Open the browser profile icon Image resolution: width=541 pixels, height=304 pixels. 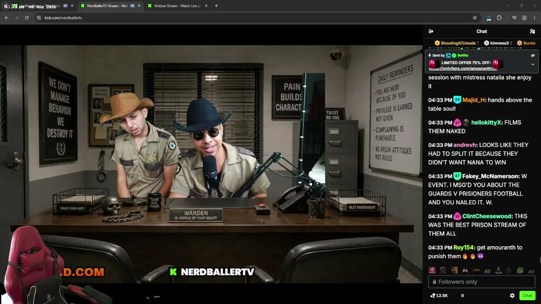coord(524,18)
